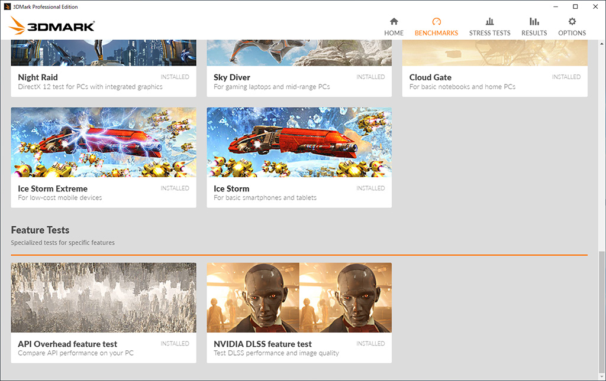Click INSTALLED label on NVIDIA DLSS card
The width and height of the screenshot is (606, 381).
pyautogui.click(x=370, y=344)
